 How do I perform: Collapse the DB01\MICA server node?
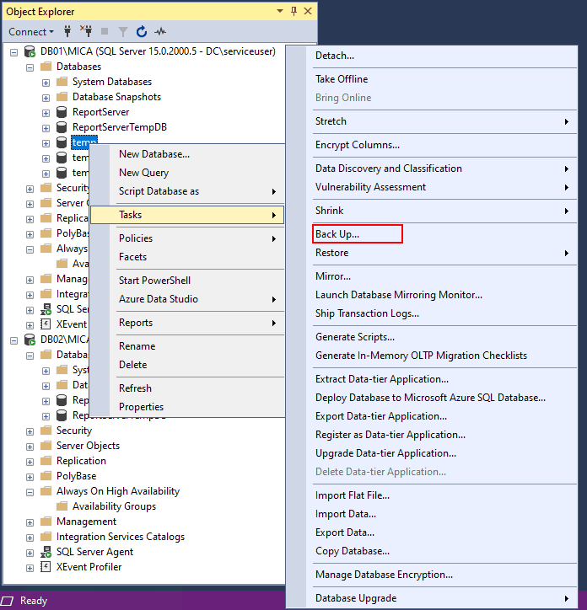tap(15, 51)
